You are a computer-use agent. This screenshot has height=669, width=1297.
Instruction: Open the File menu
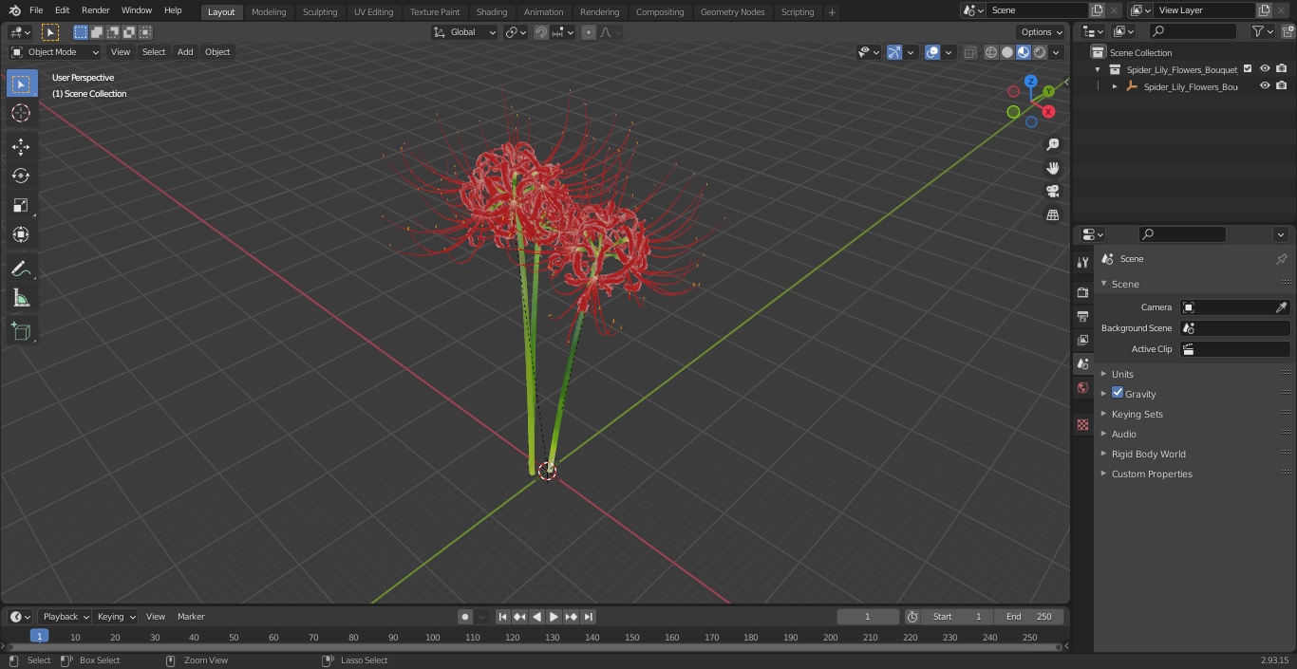36,10
